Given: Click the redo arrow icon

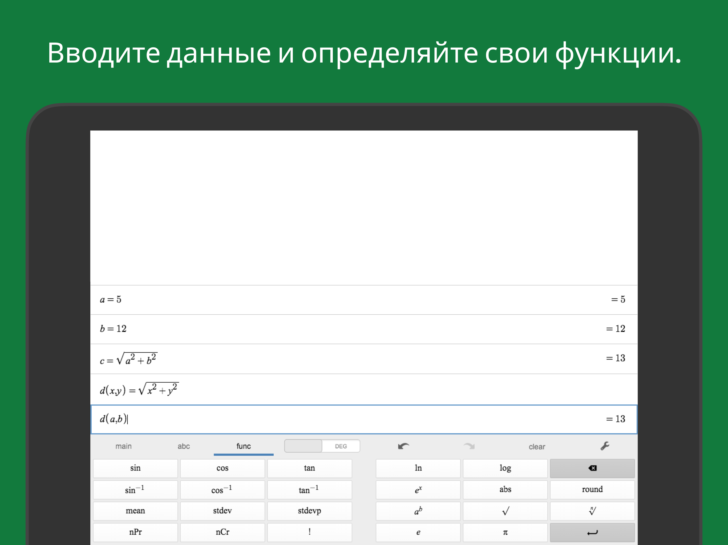Looking at the screenshot, I should point(469,446).
